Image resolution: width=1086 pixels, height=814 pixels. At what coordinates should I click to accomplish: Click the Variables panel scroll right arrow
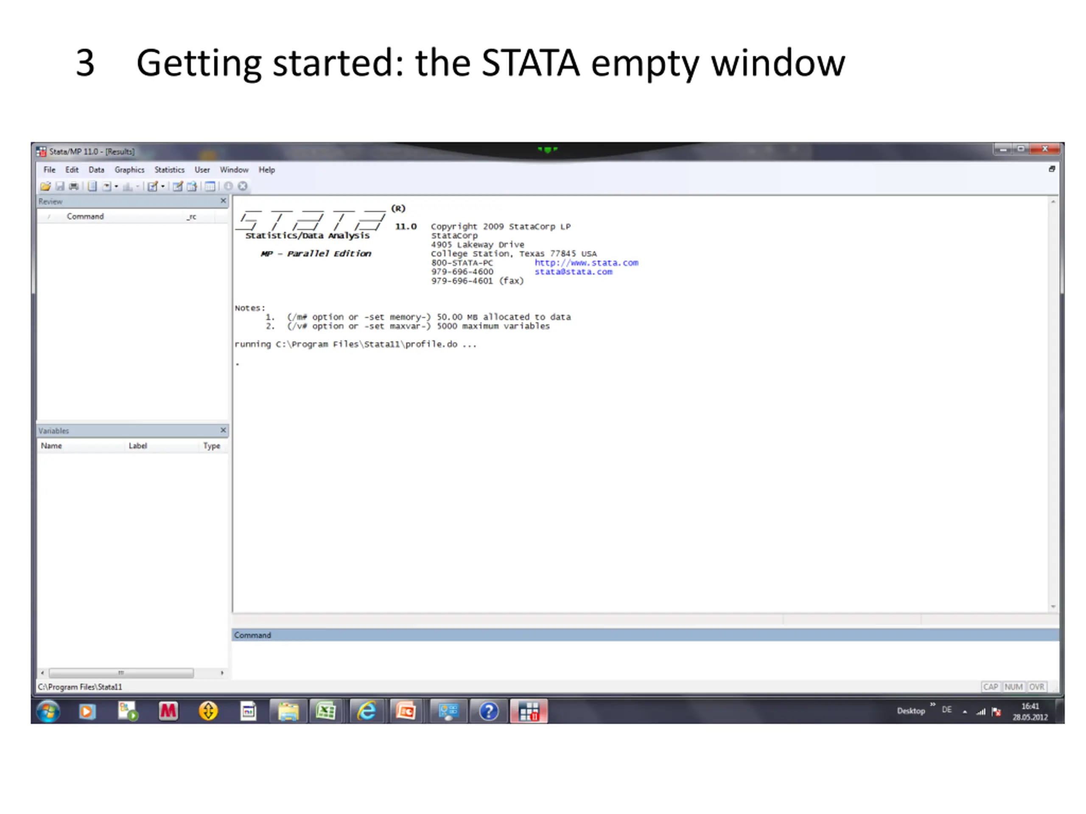[x=222, y=673]
